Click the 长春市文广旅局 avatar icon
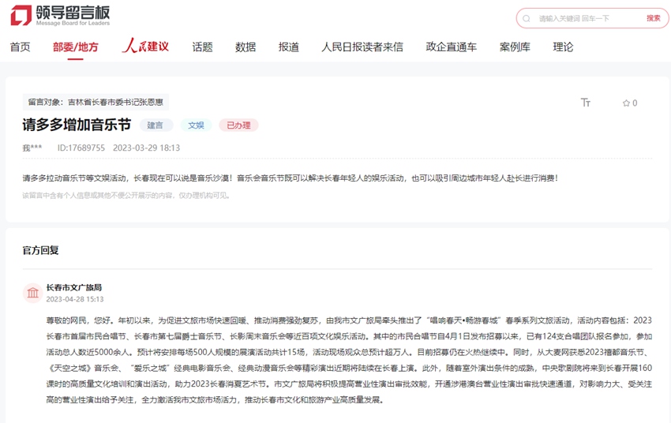 (33, 293)
